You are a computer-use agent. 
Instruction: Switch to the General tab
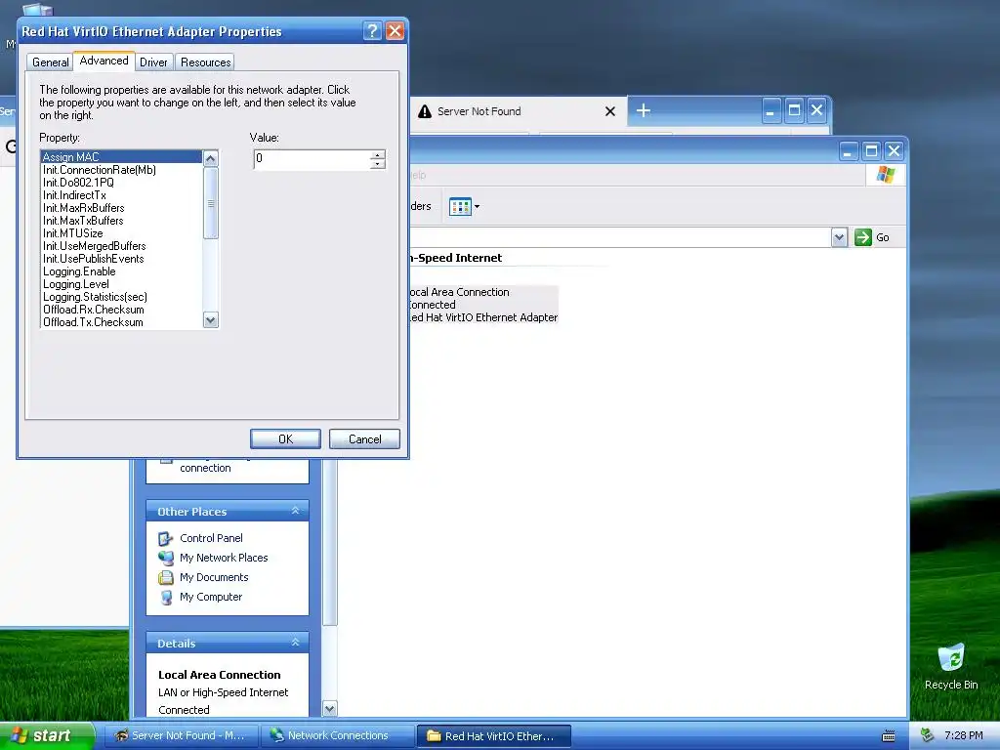tap(51, 62)
